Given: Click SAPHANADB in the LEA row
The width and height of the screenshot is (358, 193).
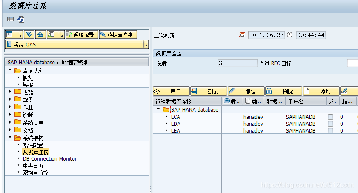Looking at the screenshot, I should tap(301, 131).
